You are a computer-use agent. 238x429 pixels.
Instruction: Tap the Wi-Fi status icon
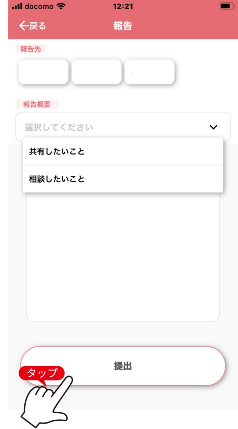[x=60, y=6]
